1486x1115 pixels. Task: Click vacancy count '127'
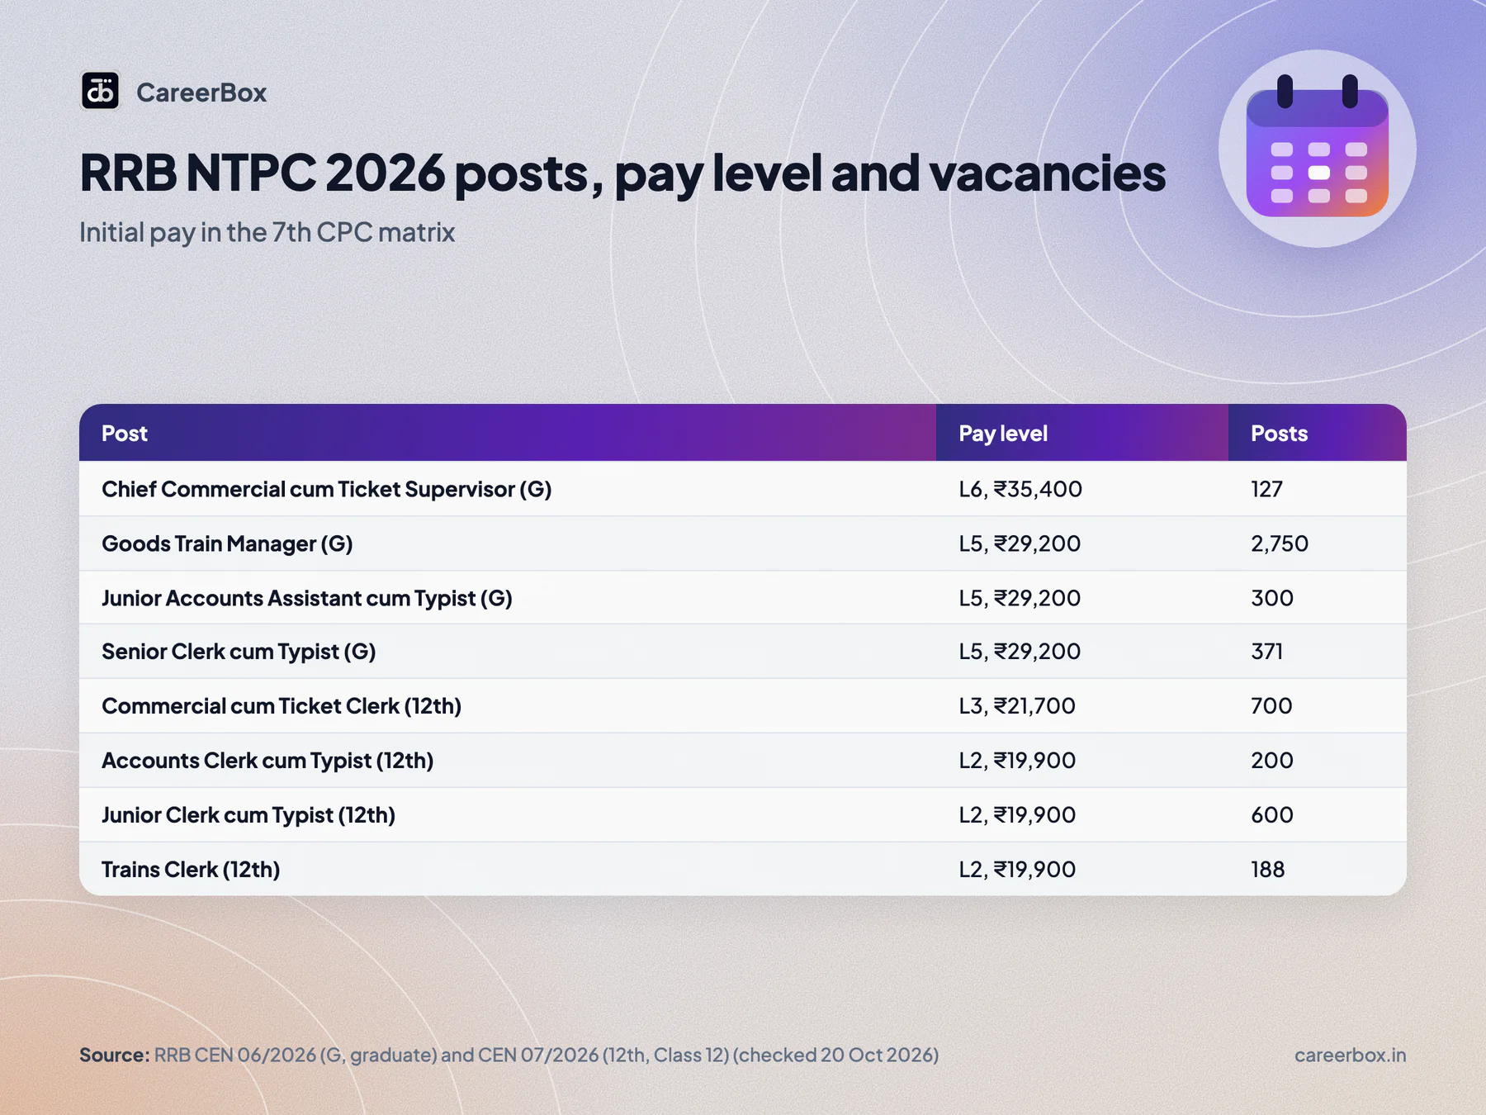coord(1266,489)
